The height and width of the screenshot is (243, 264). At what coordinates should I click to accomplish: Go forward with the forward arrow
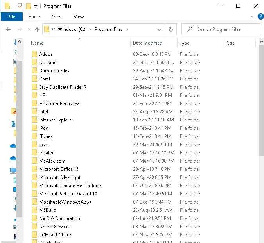point(20,29)
